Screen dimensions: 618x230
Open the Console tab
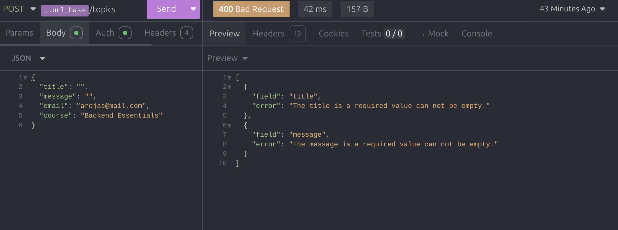[x=477, y=34]
